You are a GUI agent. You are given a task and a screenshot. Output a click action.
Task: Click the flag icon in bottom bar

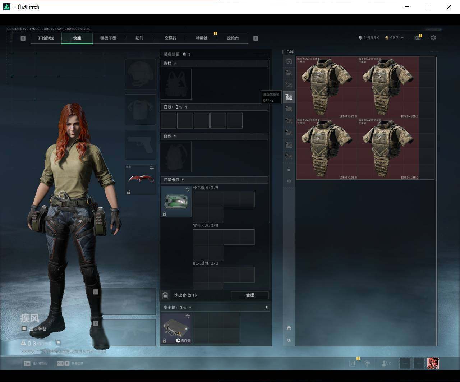tap(367, 363)
